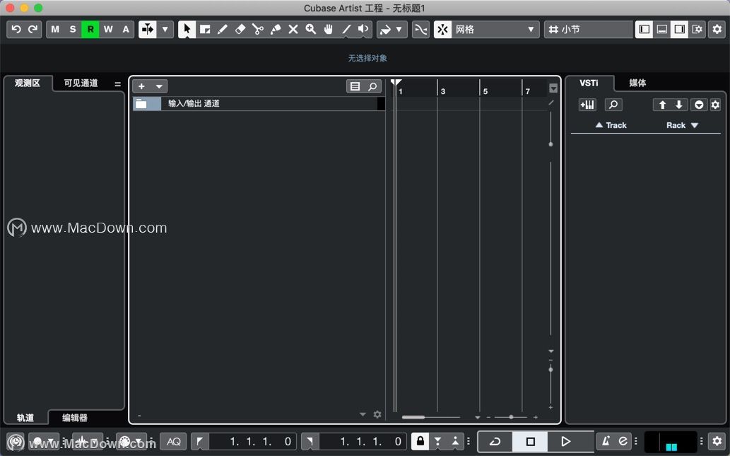
Task: Switch to the 编辑器 tab
Action: pyautogui.click(x=74, y=418)
